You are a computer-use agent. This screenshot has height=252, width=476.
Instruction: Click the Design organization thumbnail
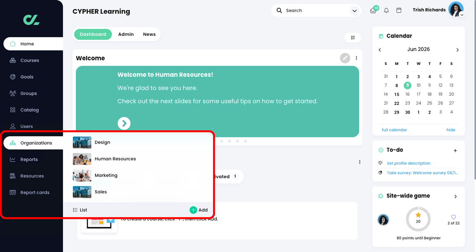pos(82,143)
